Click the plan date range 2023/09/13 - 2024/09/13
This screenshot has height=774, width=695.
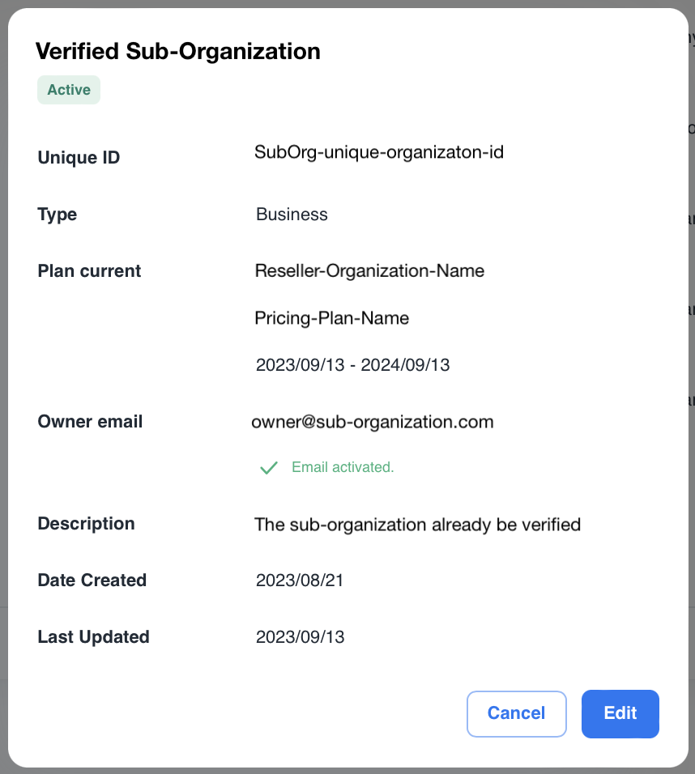(352, 365)
